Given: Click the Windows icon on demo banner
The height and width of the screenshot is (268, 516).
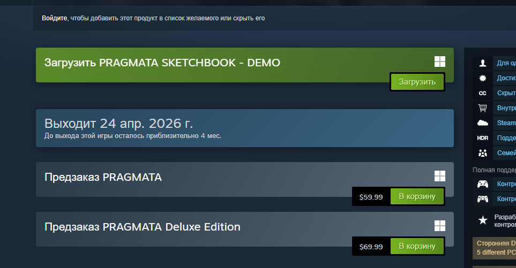Looking at the screenshot, I should click(x=440, y=62).
